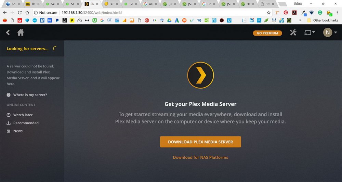Open the speedometer bookmark icon

80,20
